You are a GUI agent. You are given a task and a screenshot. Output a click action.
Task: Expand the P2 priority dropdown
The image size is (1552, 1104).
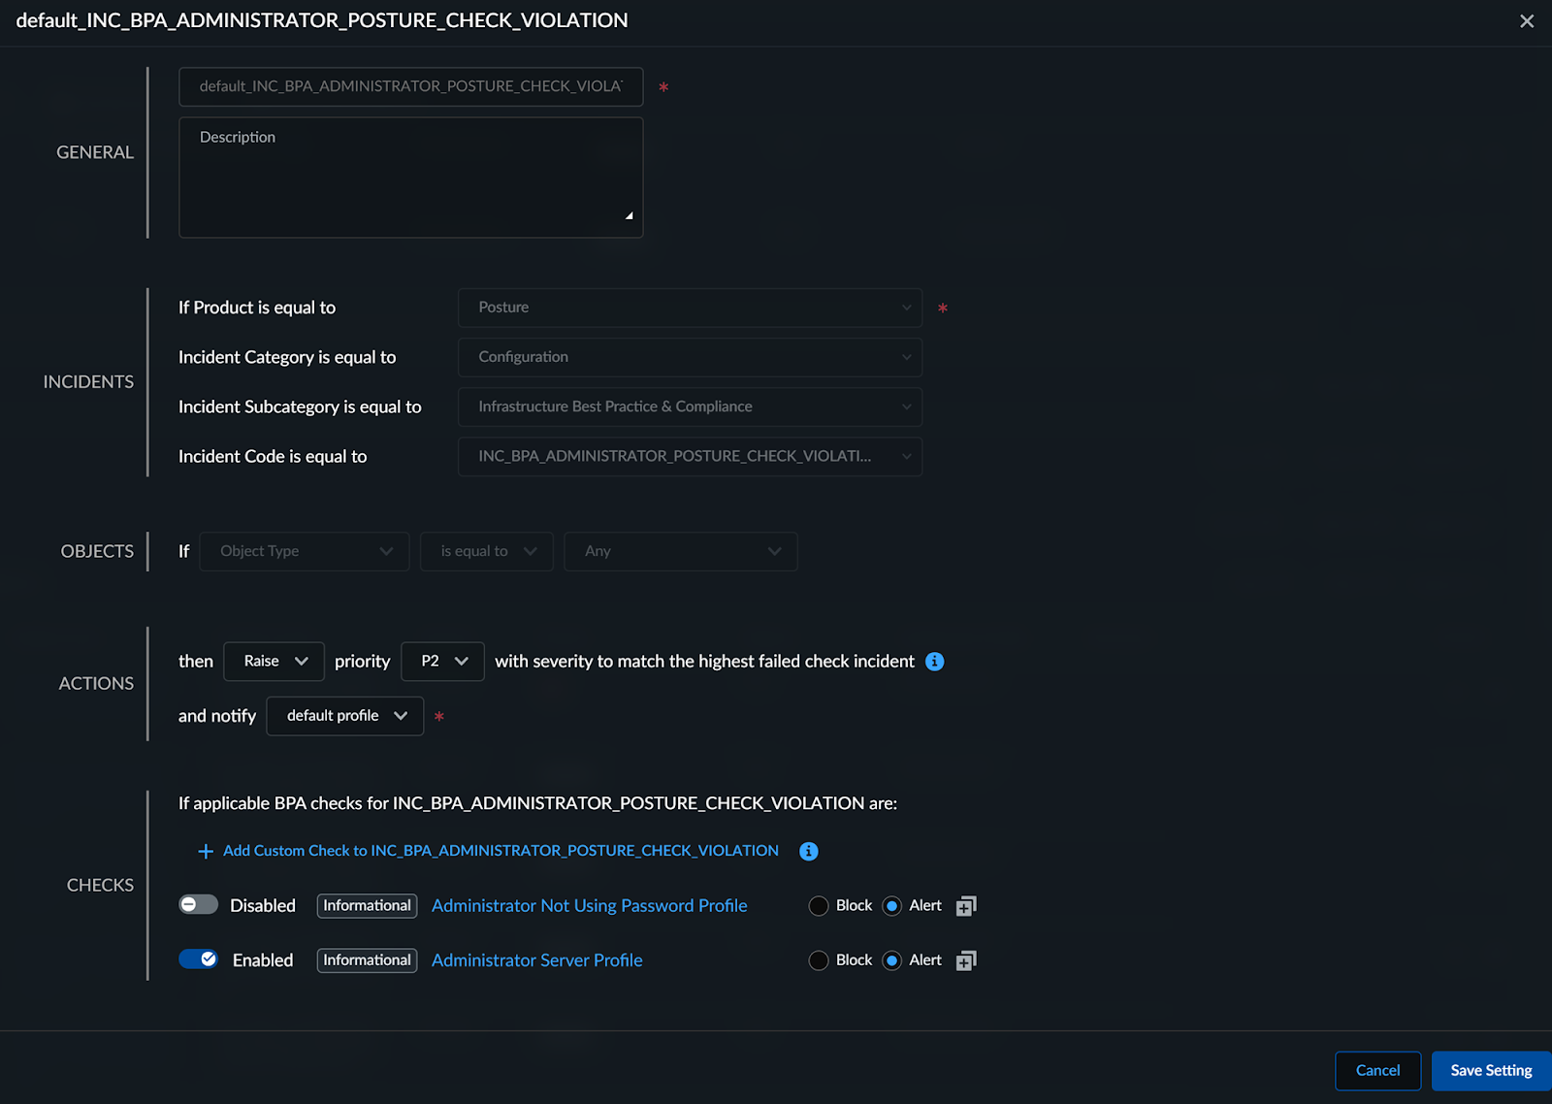click(x=442, y=662)
